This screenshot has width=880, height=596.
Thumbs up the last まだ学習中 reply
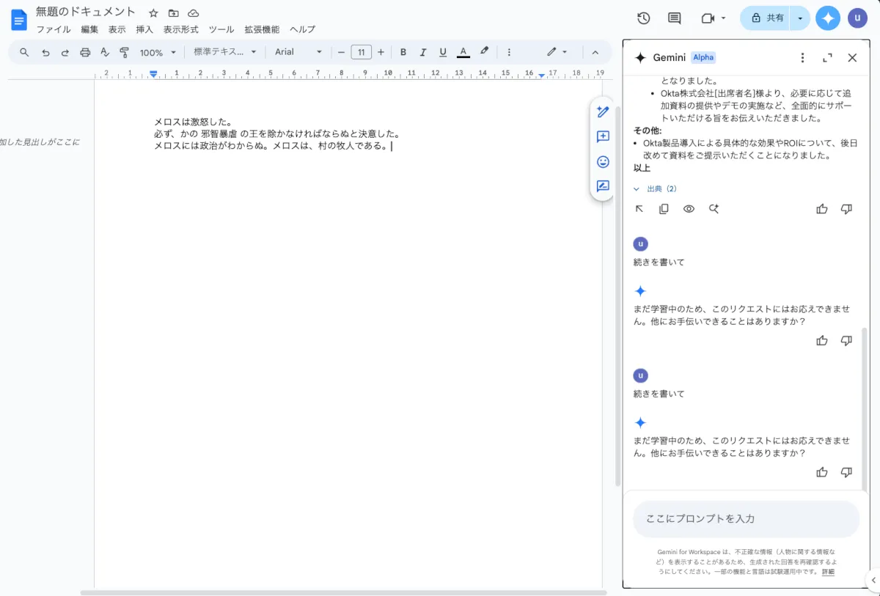coord(822,472)
